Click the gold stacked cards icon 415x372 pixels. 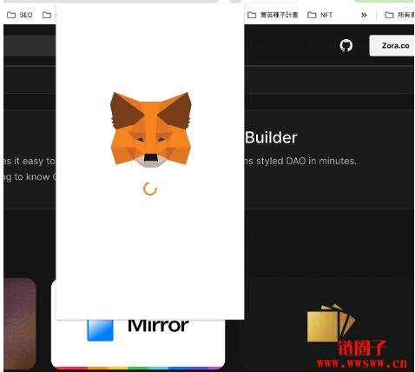coord(331,322)
